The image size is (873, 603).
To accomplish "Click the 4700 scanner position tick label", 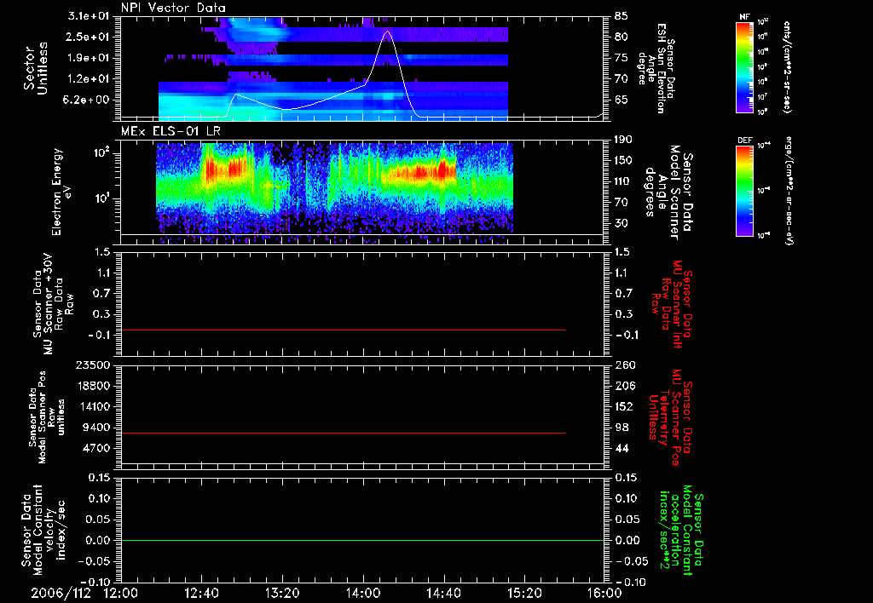I will point(95,448).
